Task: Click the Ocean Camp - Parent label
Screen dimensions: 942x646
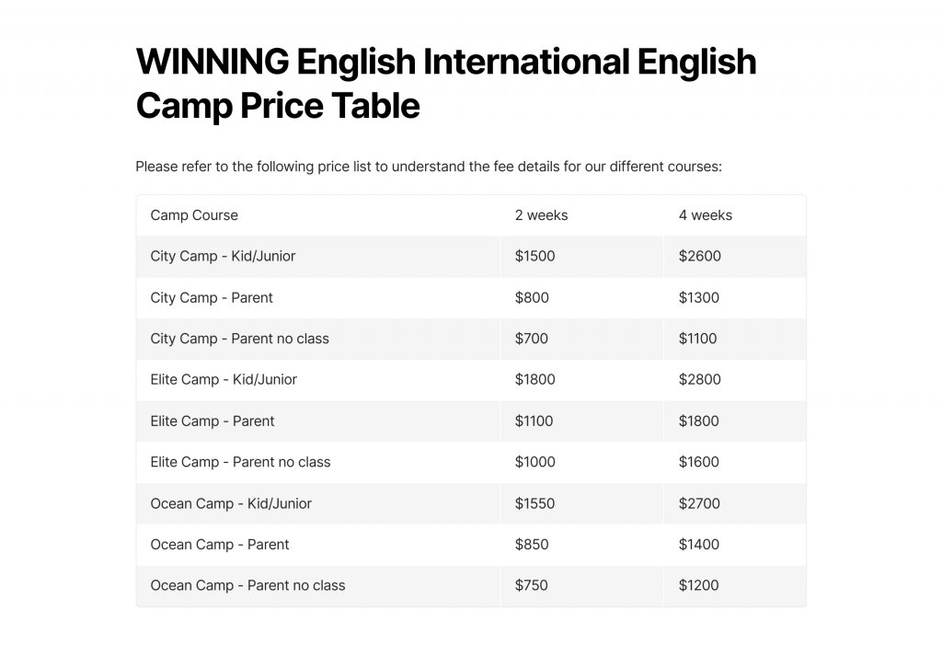Action: point(220,544)
